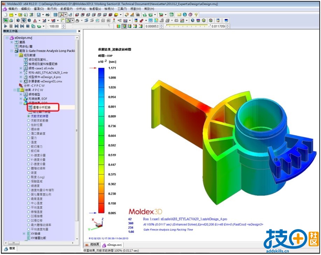This screenshot has width=321, height=255.
Task: Expand the XY曲線 tree node
Action: 24,234
